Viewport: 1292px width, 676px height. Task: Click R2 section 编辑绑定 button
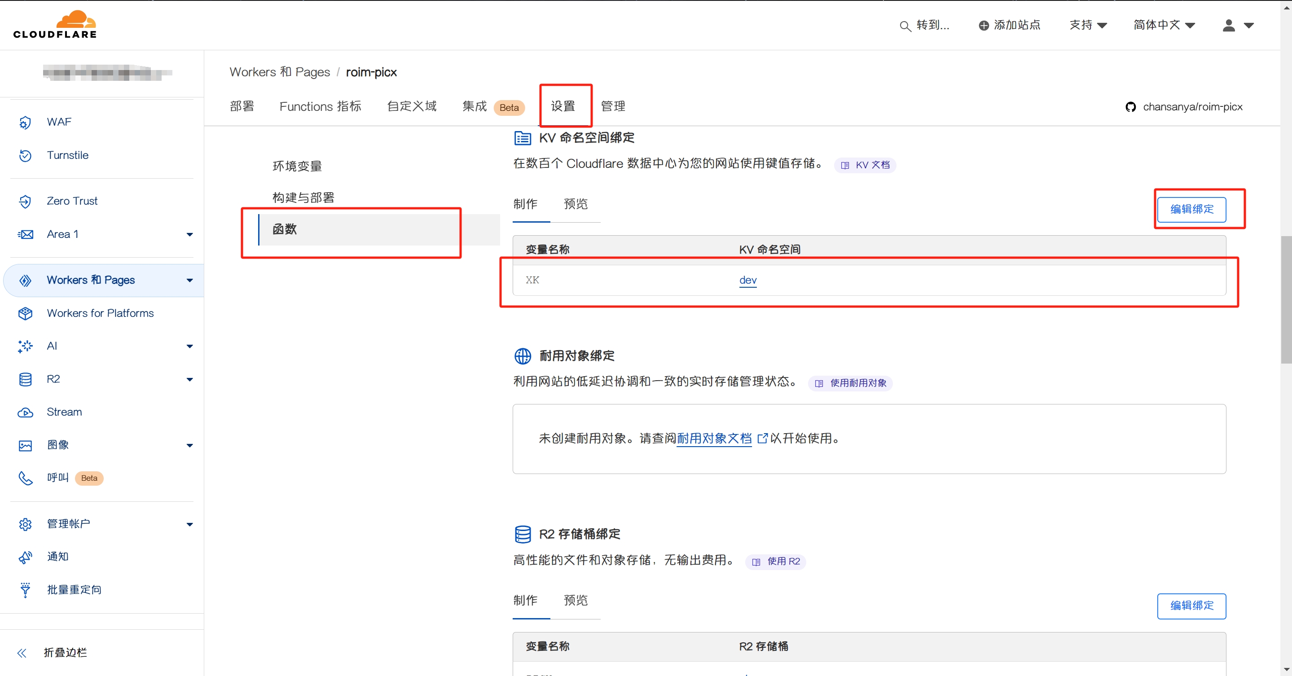tap(1191, 606)
